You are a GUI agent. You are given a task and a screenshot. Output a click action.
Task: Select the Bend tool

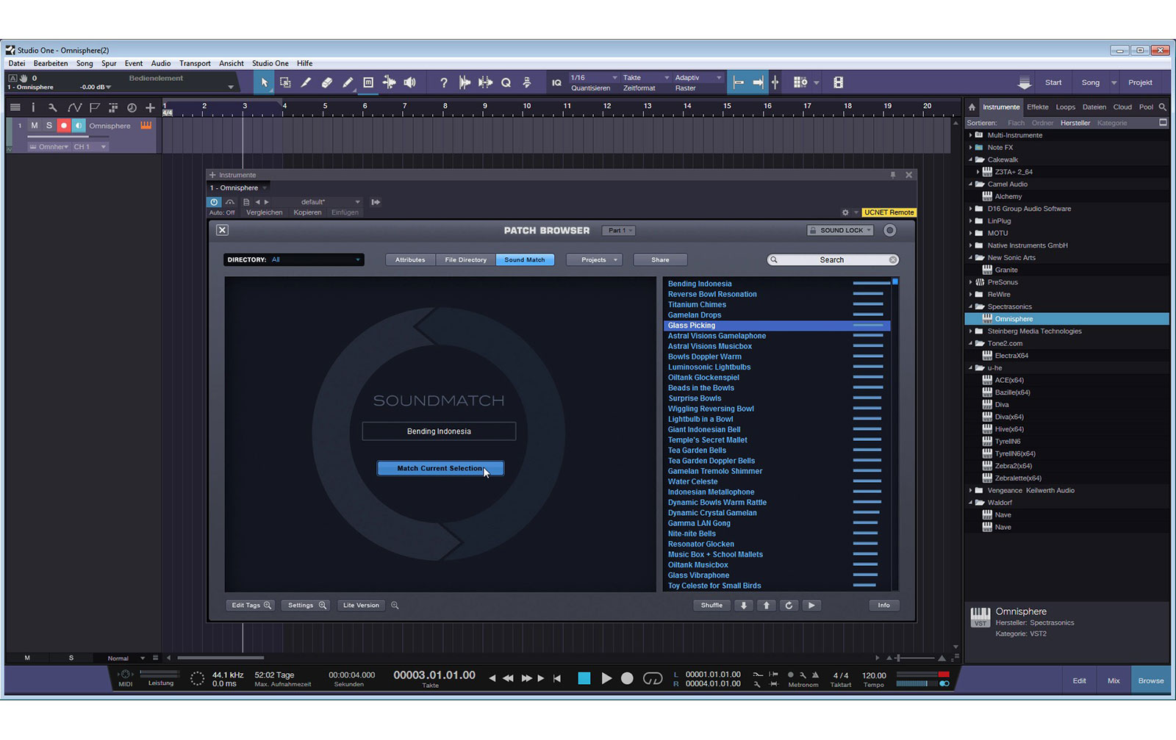pos(389,82)
